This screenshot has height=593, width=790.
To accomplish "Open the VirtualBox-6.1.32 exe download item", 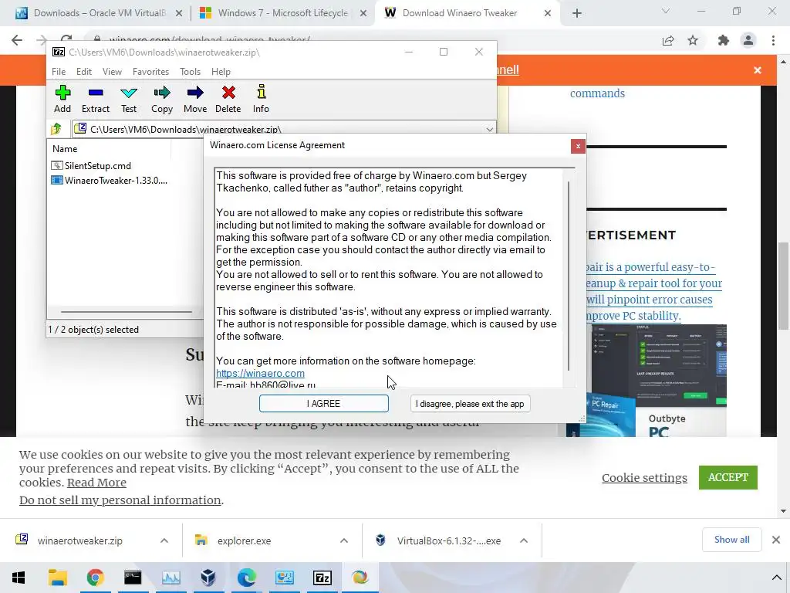I will coord(448,540).
